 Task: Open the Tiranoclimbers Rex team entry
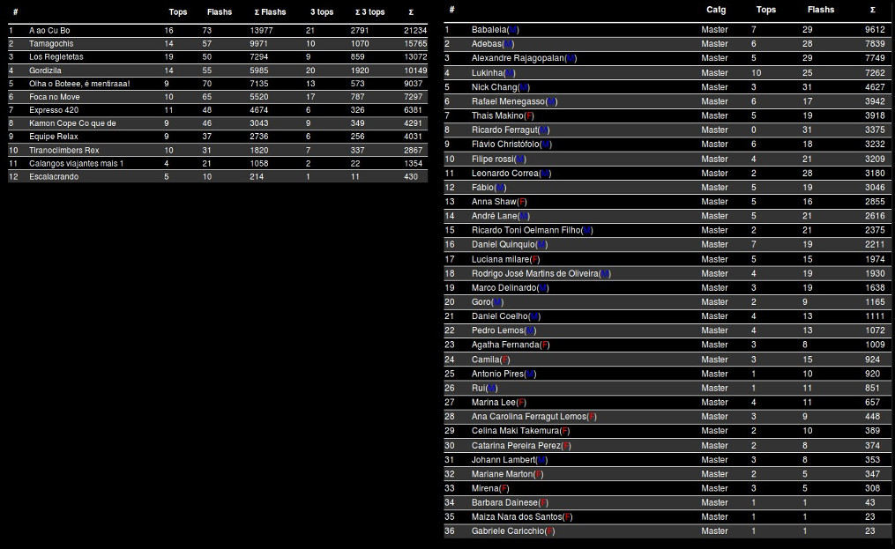(x=63, y=151)
